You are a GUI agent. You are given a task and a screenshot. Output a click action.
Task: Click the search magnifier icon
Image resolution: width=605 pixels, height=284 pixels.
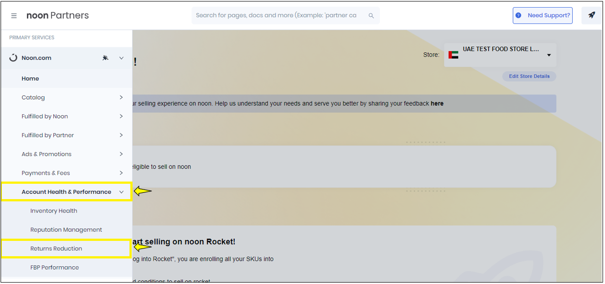[x=371, y=16]
